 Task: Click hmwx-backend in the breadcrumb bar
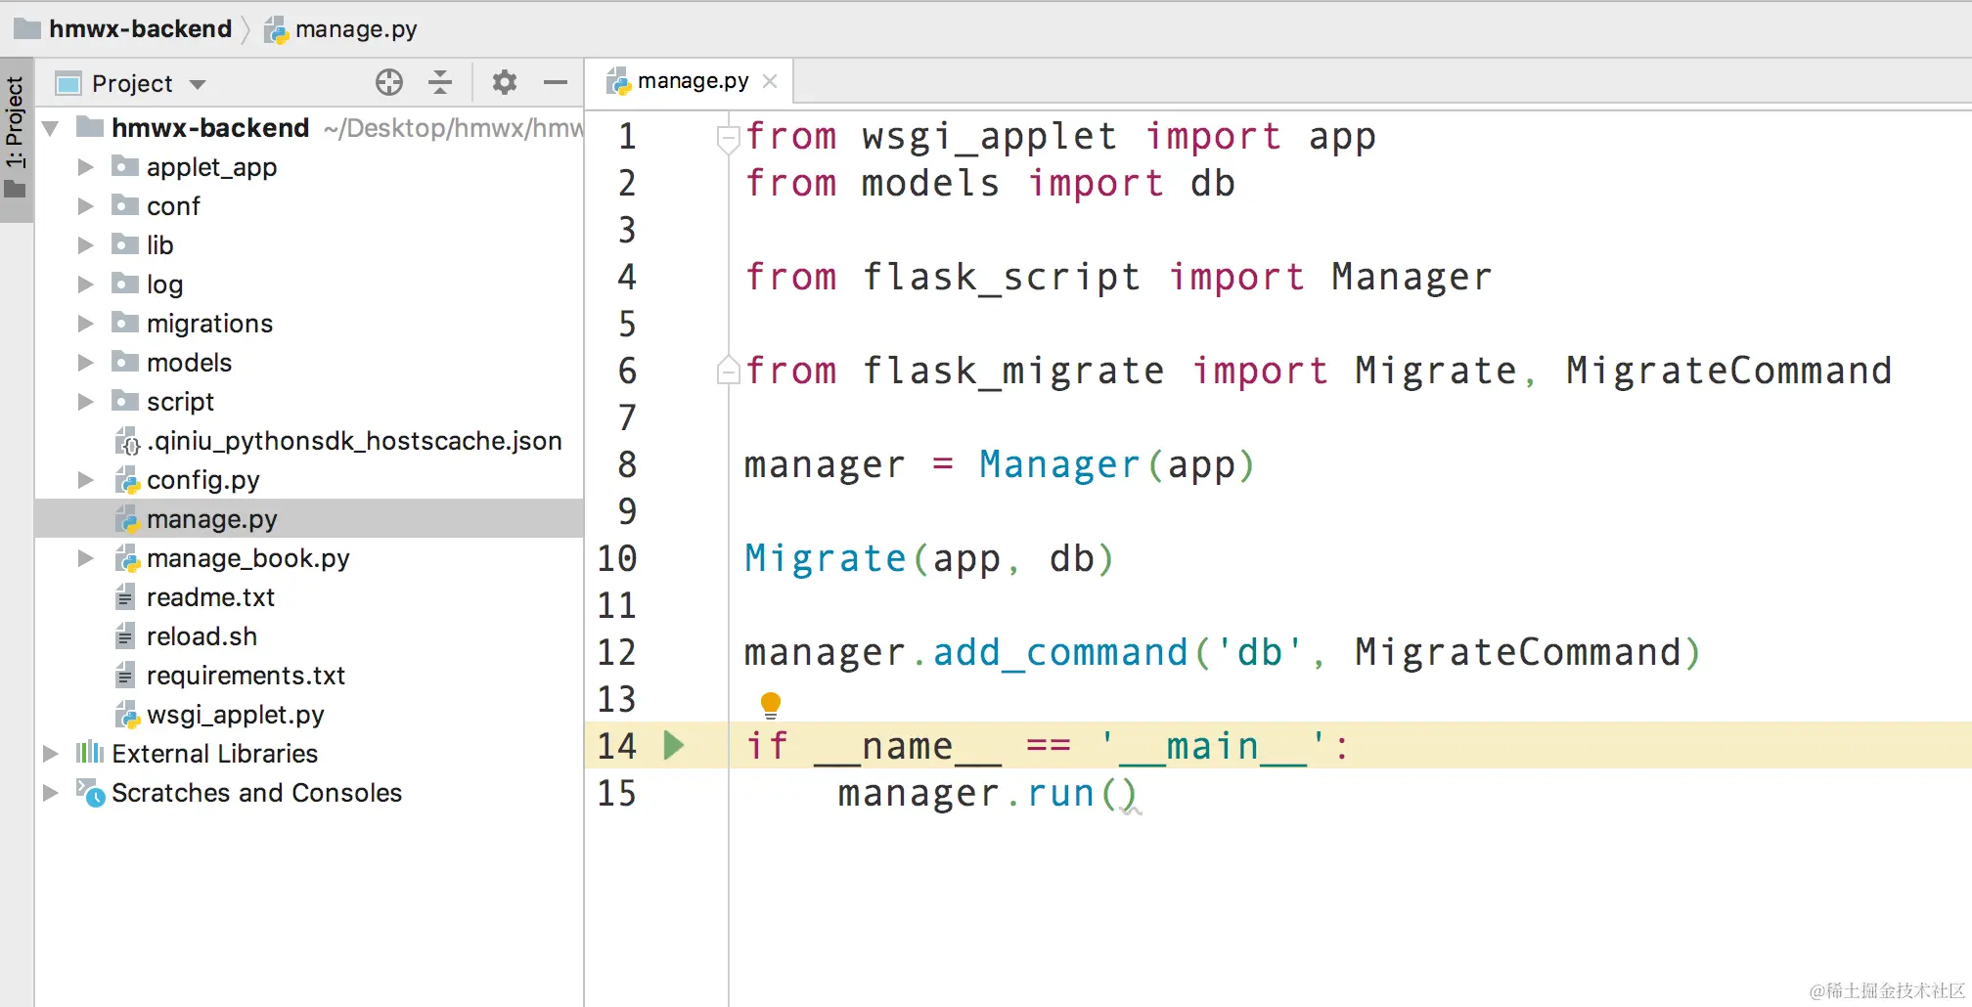coord(141,28)
